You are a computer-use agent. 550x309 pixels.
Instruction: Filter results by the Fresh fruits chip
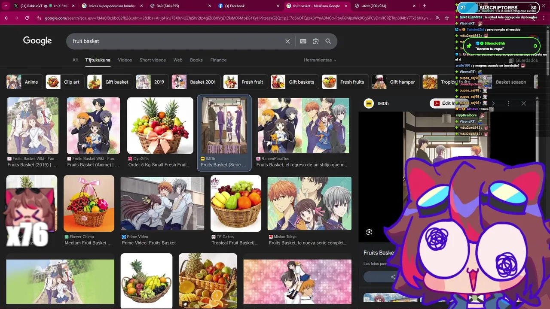(345, 82)
